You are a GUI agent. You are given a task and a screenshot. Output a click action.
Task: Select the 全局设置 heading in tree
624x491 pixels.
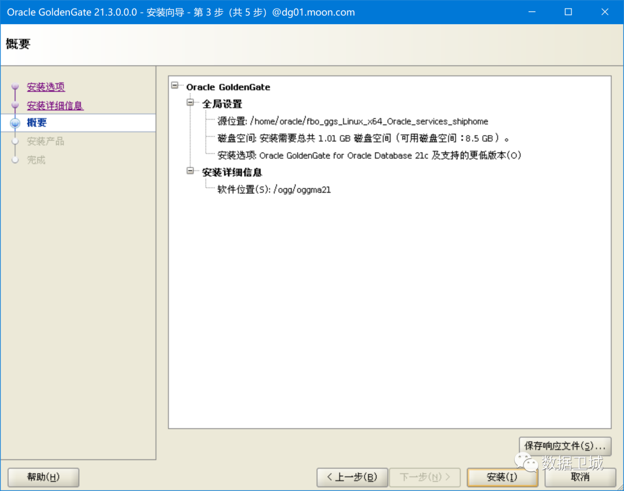coord(222,104)
